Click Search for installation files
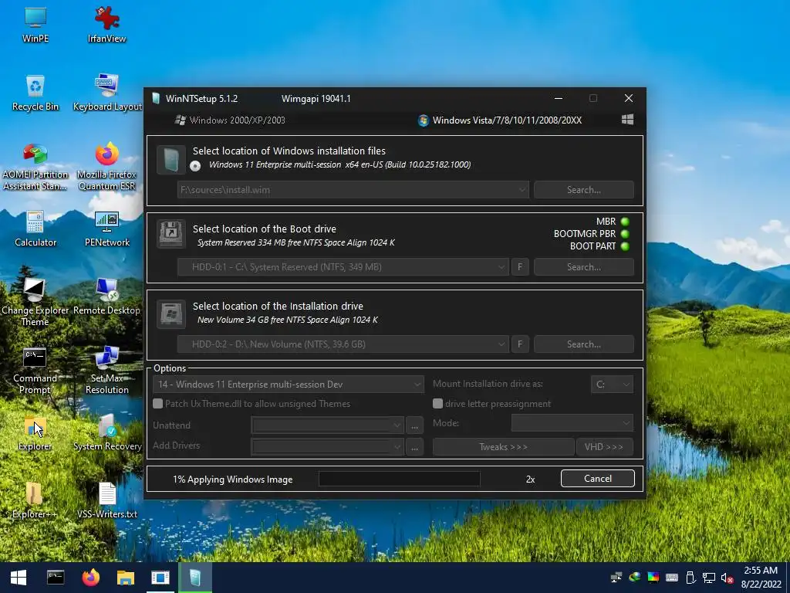This screenshot has width=790, height=593. [584, 190]
